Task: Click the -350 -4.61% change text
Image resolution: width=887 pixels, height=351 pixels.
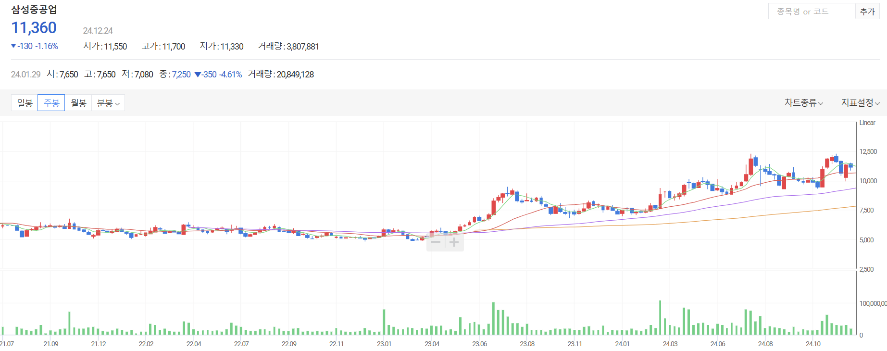Action: (x=218, y=75)
